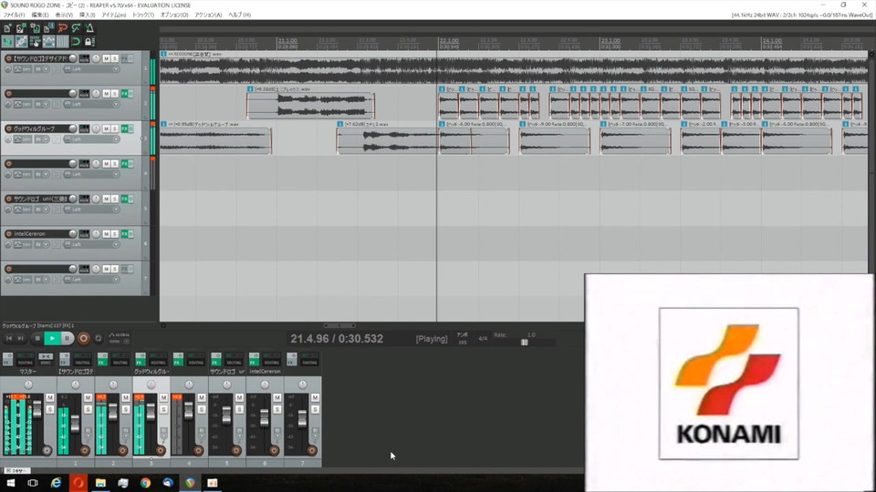
Task: Click the green Play button
Action: click(52, 339)
